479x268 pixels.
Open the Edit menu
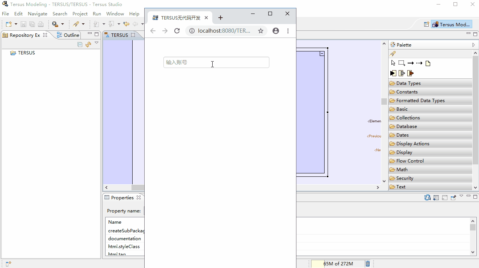[18, 14]
